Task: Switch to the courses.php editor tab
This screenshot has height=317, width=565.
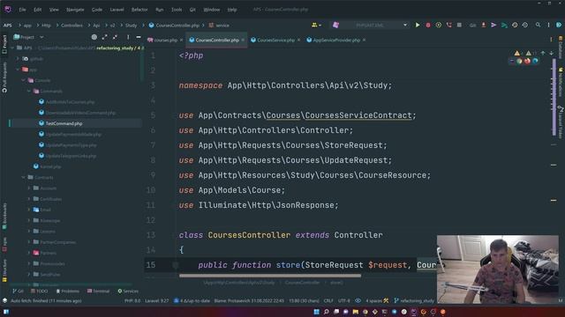Action: pos(165,40)
